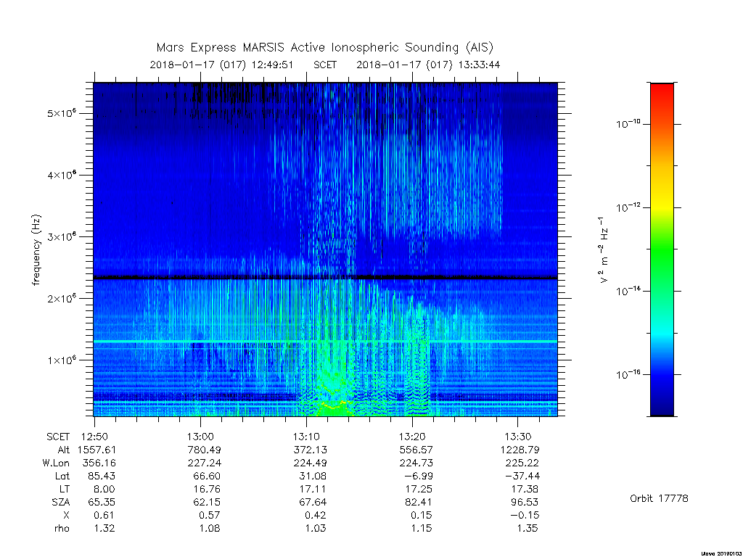Click the 10⁻¹² colorbar tick label

628,207
